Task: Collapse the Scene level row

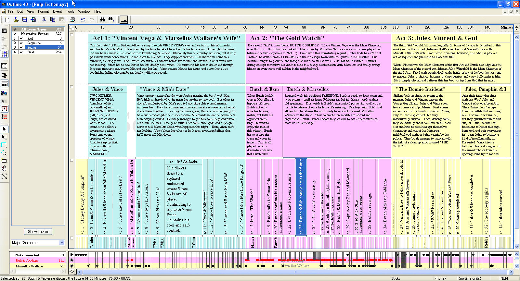Action: click(71, 160)
